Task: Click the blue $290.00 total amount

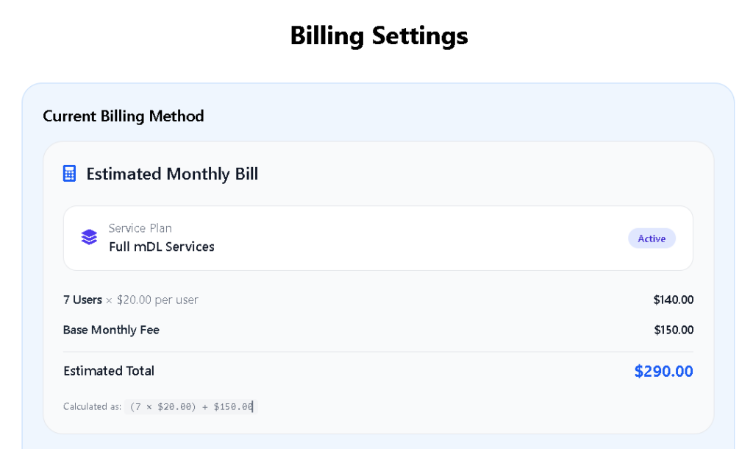Action: 664,371
